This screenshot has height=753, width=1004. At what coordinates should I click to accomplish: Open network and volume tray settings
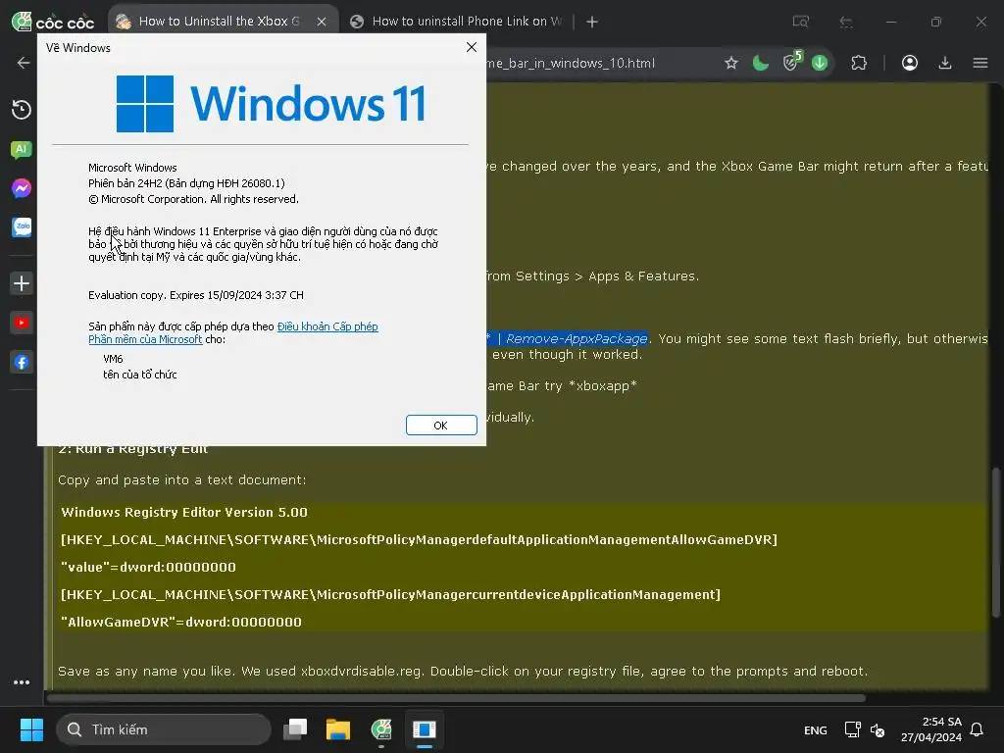click(865, 729)
